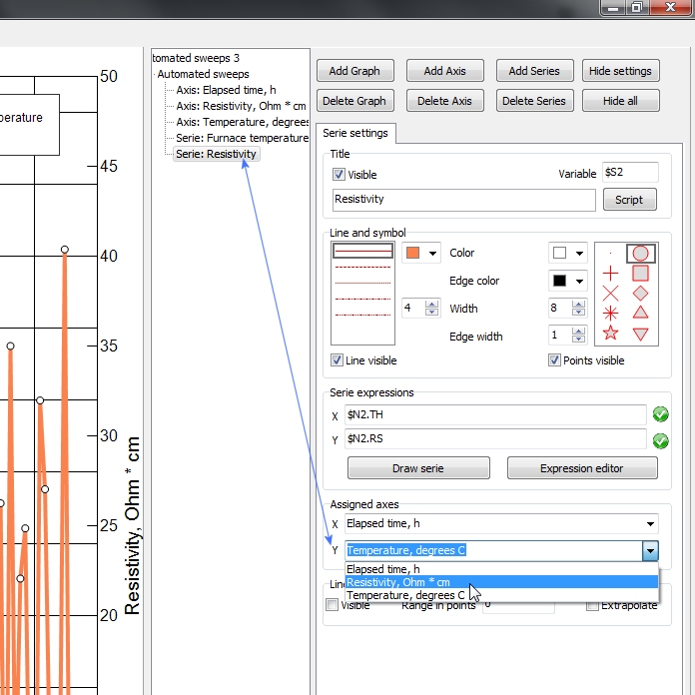Click the Delete Axis button

tap(445, 101)
